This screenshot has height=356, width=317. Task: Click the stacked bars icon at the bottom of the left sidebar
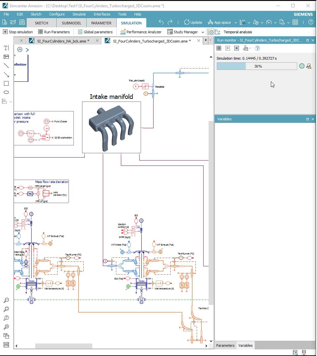point(6,345)
